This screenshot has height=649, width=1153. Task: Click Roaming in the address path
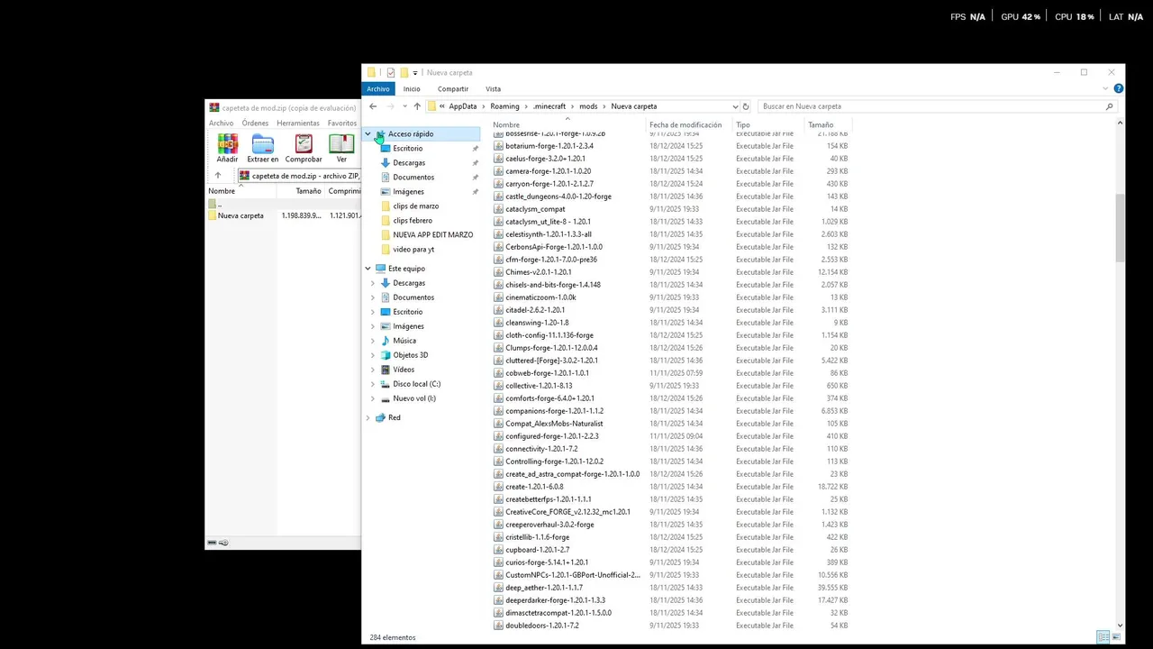[504, 106]
